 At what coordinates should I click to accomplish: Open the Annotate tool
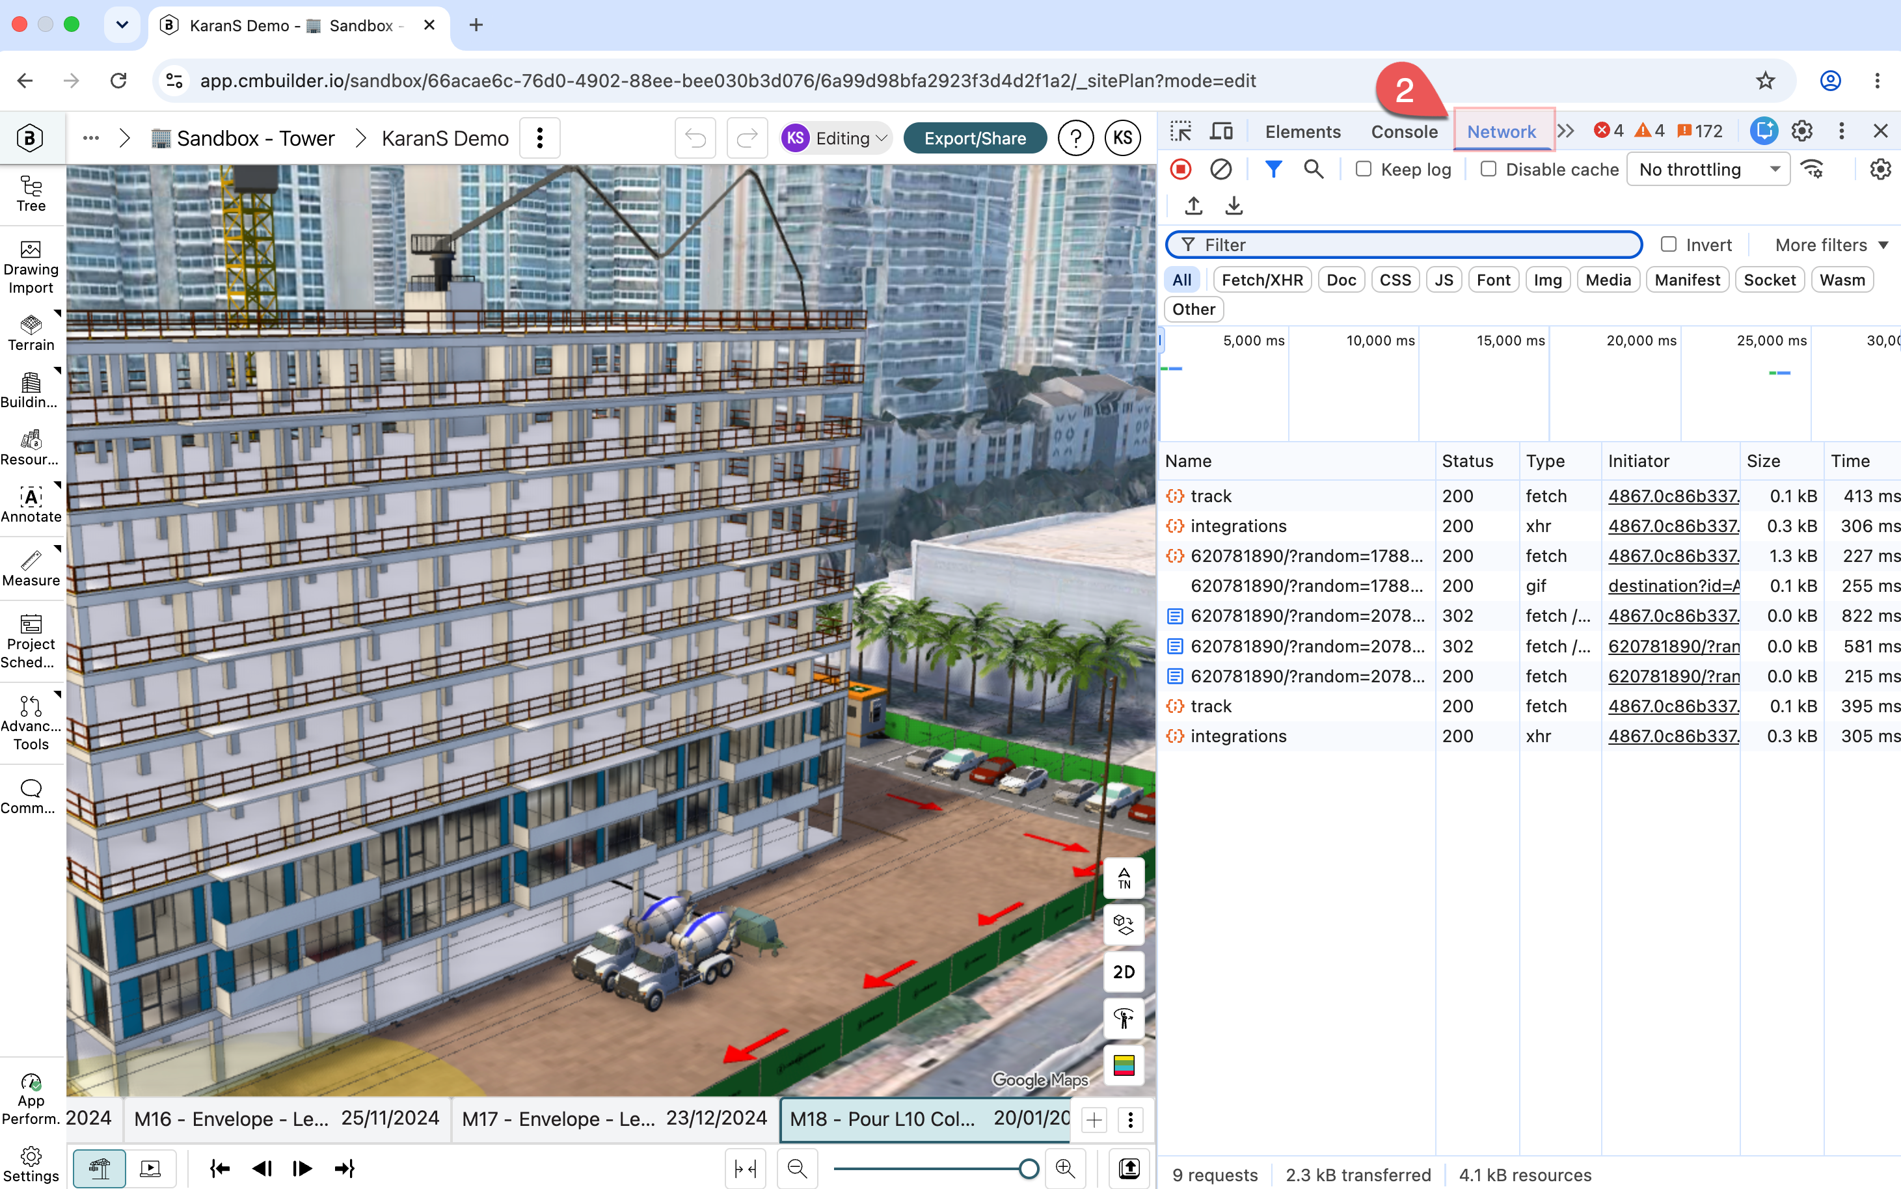[31, 504]
